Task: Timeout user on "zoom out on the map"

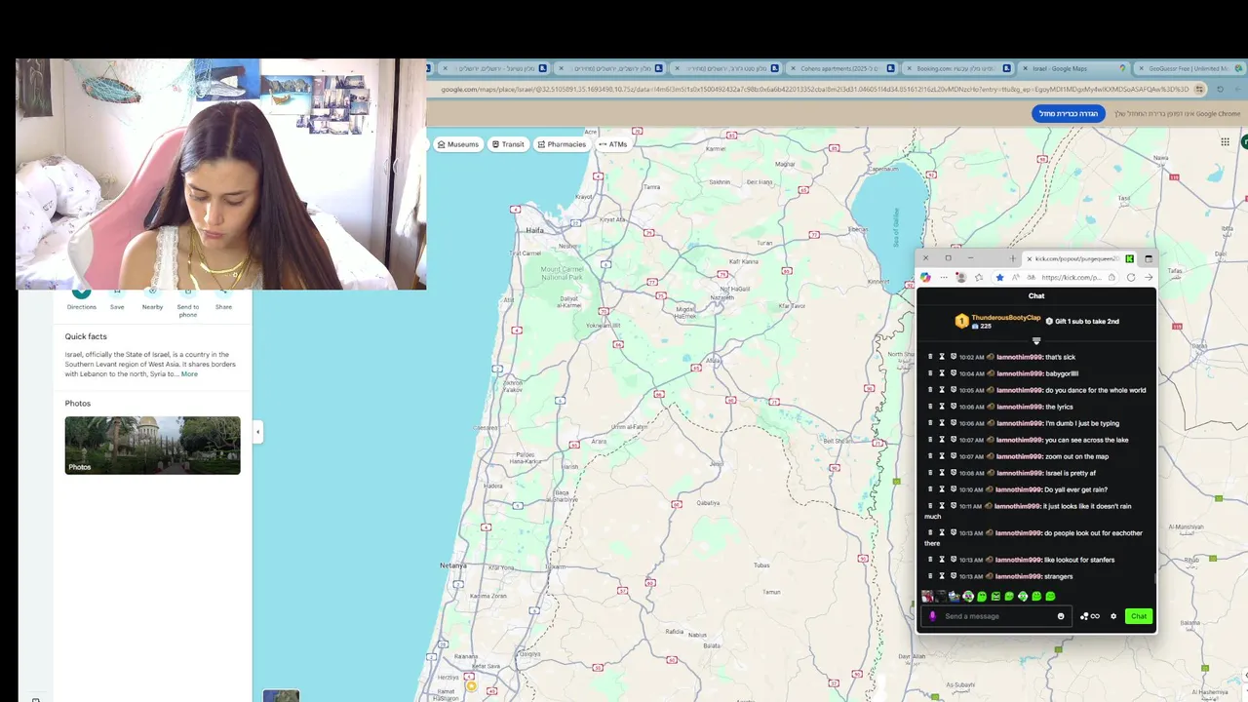Action: pyautogui.click(x=942, y=456)
